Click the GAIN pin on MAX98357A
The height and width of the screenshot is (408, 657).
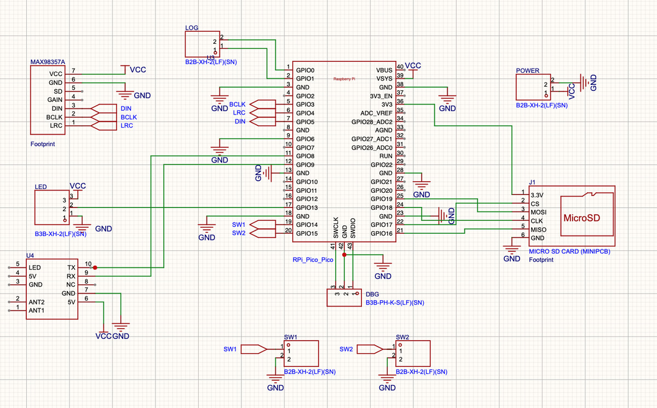(x=54, y=100)
